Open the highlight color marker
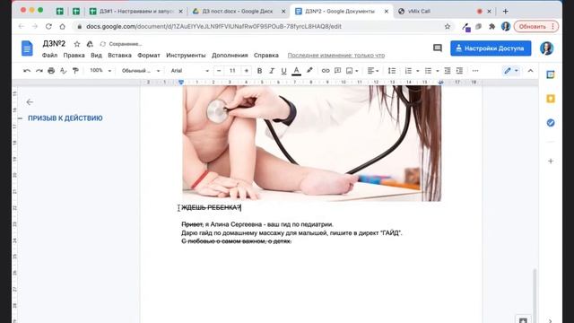Image resolution: width=574 pixels, height=323 pixels. pos(309,70)
